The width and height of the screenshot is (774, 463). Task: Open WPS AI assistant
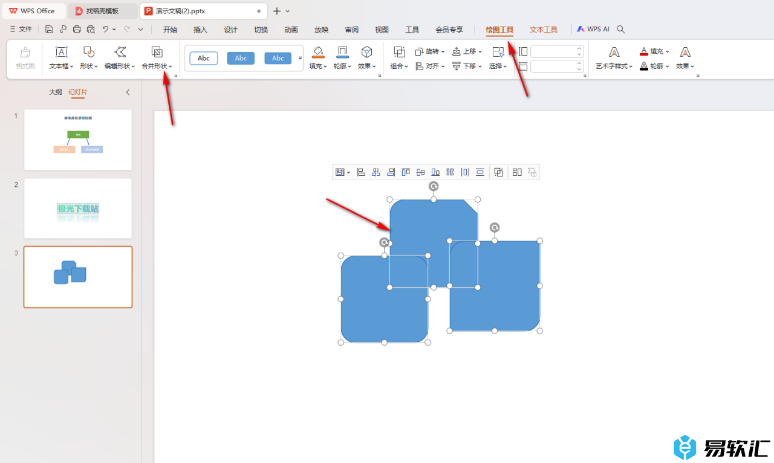[x=593, y=29]
